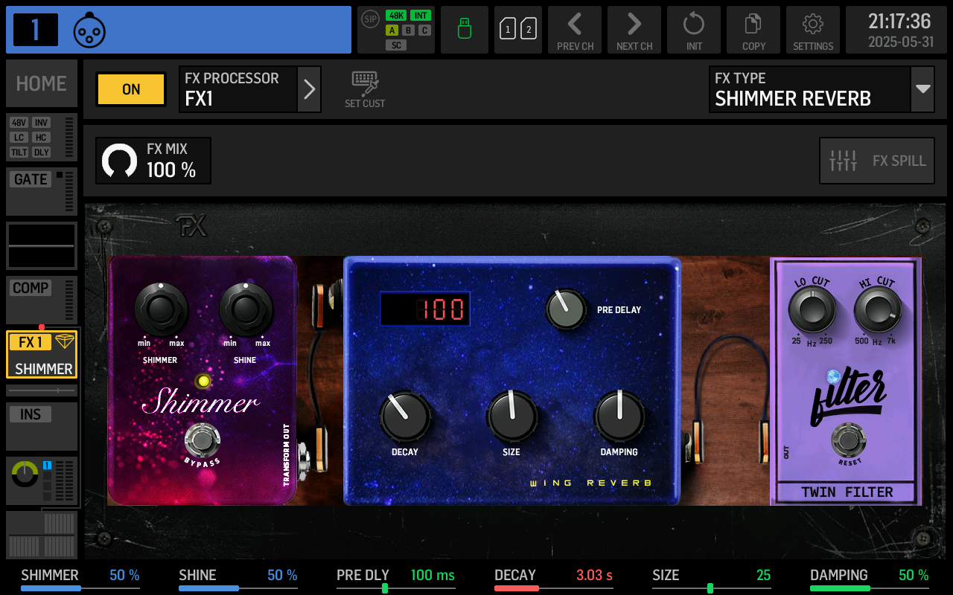Advance channels with the NEXT CH arrow
This screenshot has height=595, width=953.
(x=634, y=29)
